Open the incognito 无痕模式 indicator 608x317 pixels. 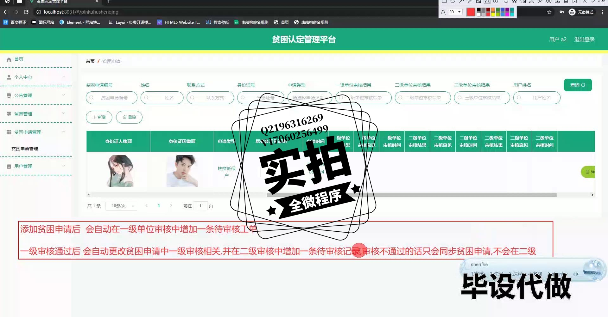pyautogui.click(x=581, y=12)
